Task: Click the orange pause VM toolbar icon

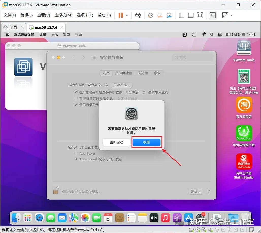Action: (x=121, y=15)
